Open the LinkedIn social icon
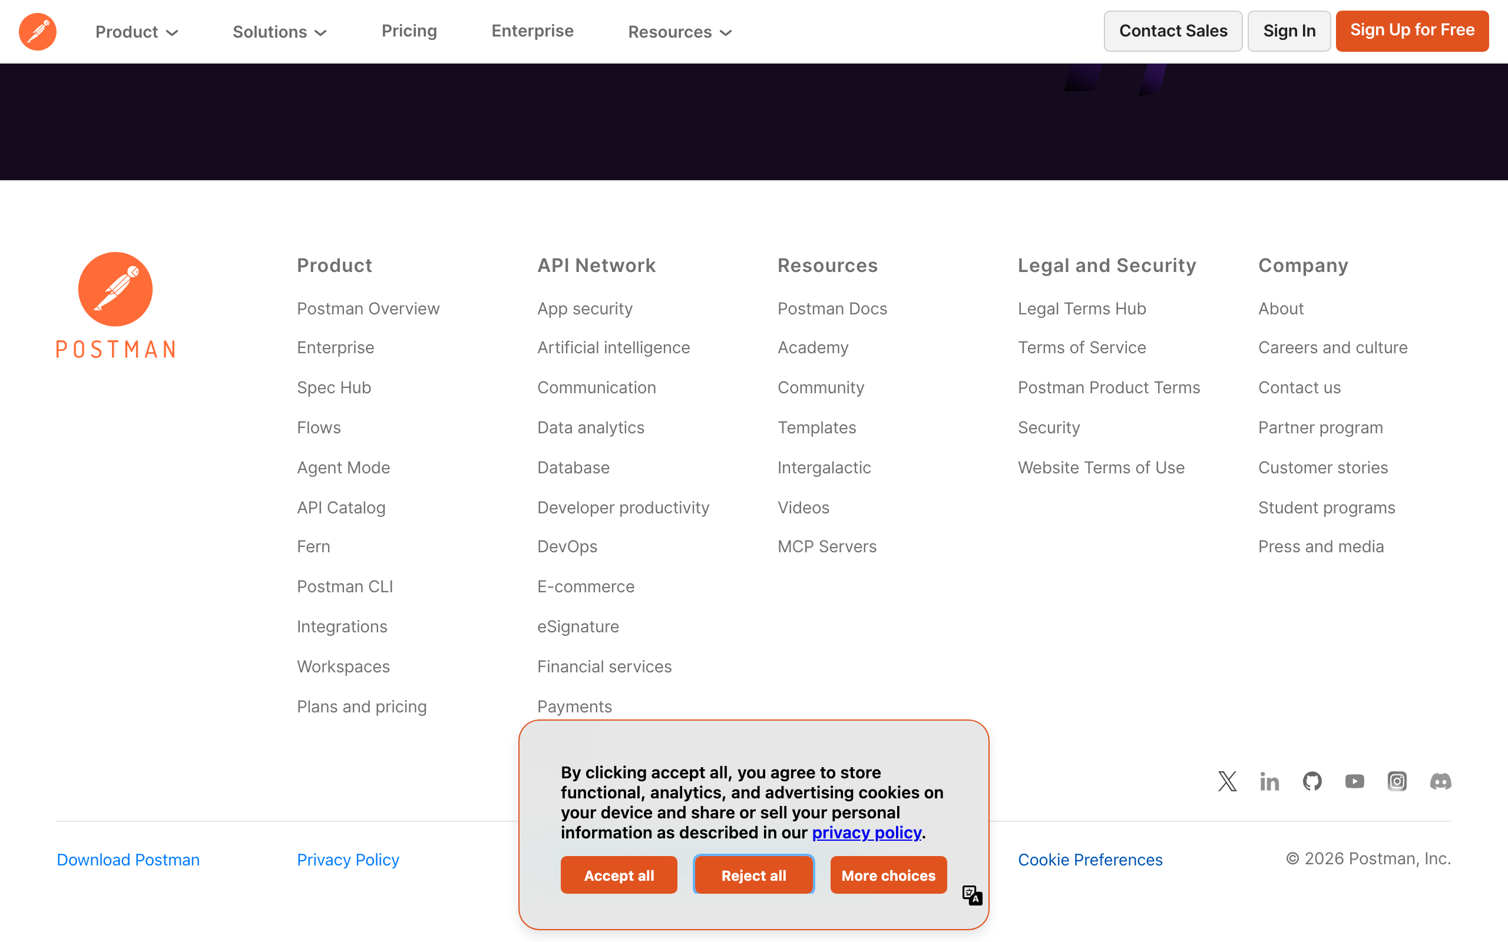Image resolution: width=1508 pixels, height=942 pixels. tap(1269, 781)
